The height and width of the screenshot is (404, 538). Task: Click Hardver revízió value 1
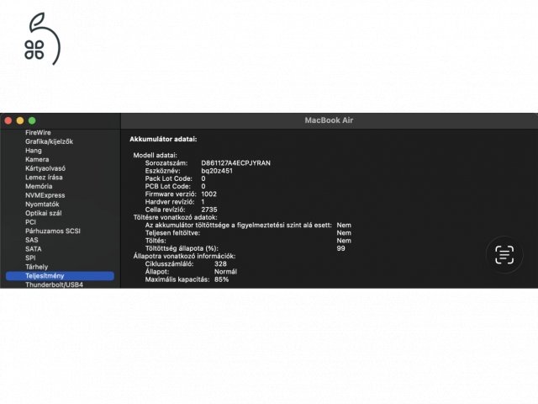point(203,202)
